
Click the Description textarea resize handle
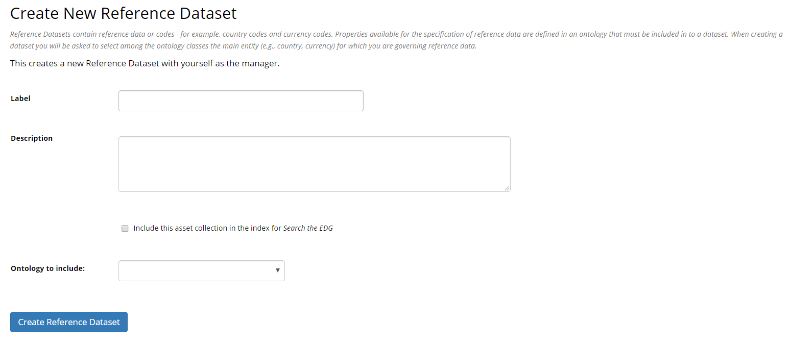tap(508, 189)
